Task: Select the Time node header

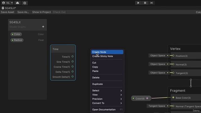Action: click(63, 49)
